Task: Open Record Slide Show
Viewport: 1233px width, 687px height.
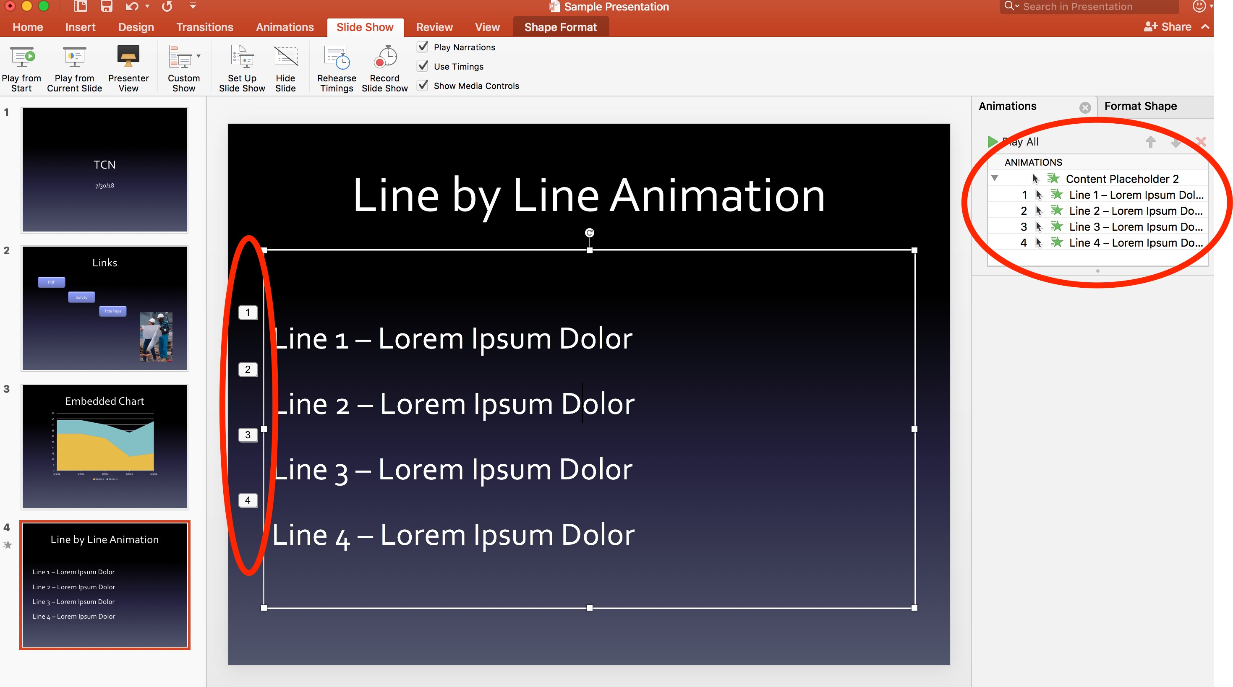Action: 384,67
